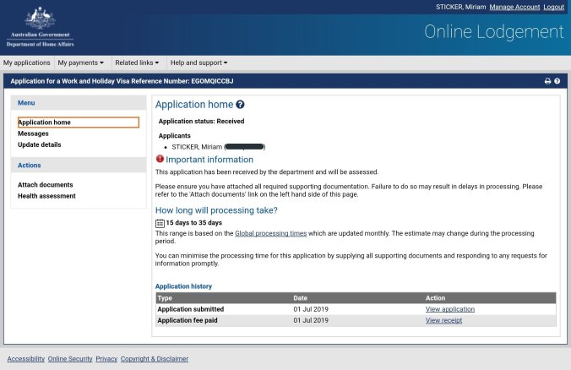Open Update details in the side menu
This screenshot has width=571, height=370.
(40, 144)
